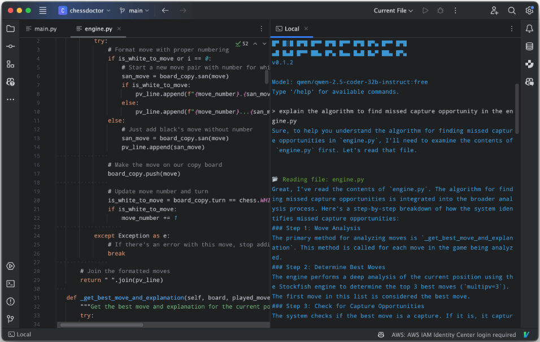Click the 'except Exception as e:' line
The width and height of the screenshot is (540, 342).
tap(132, 236)
